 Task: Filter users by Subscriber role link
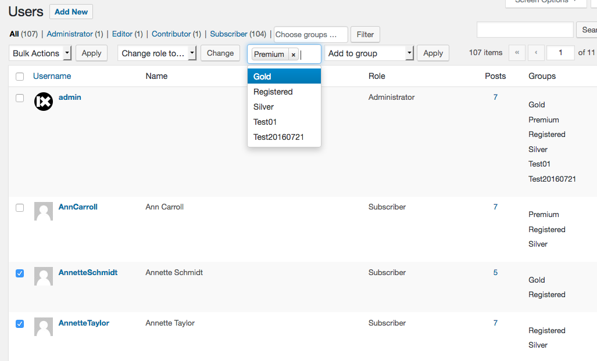click(228, 34)
